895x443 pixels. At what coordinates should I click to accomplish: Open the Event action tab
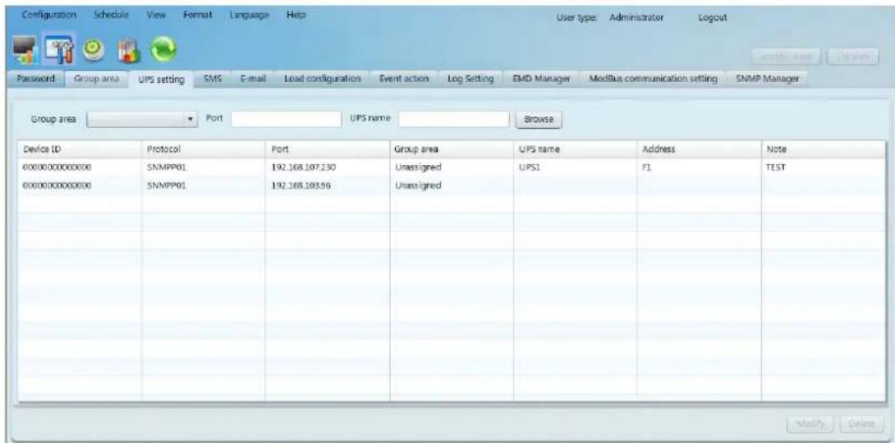(403, 79)
